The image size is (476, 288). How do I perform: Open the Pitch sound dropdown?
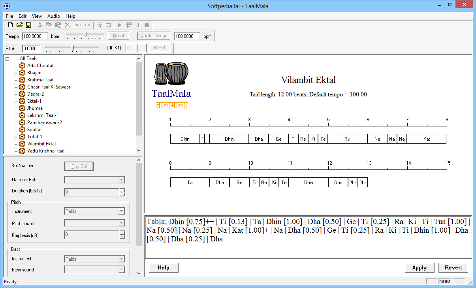pos(121,224)
